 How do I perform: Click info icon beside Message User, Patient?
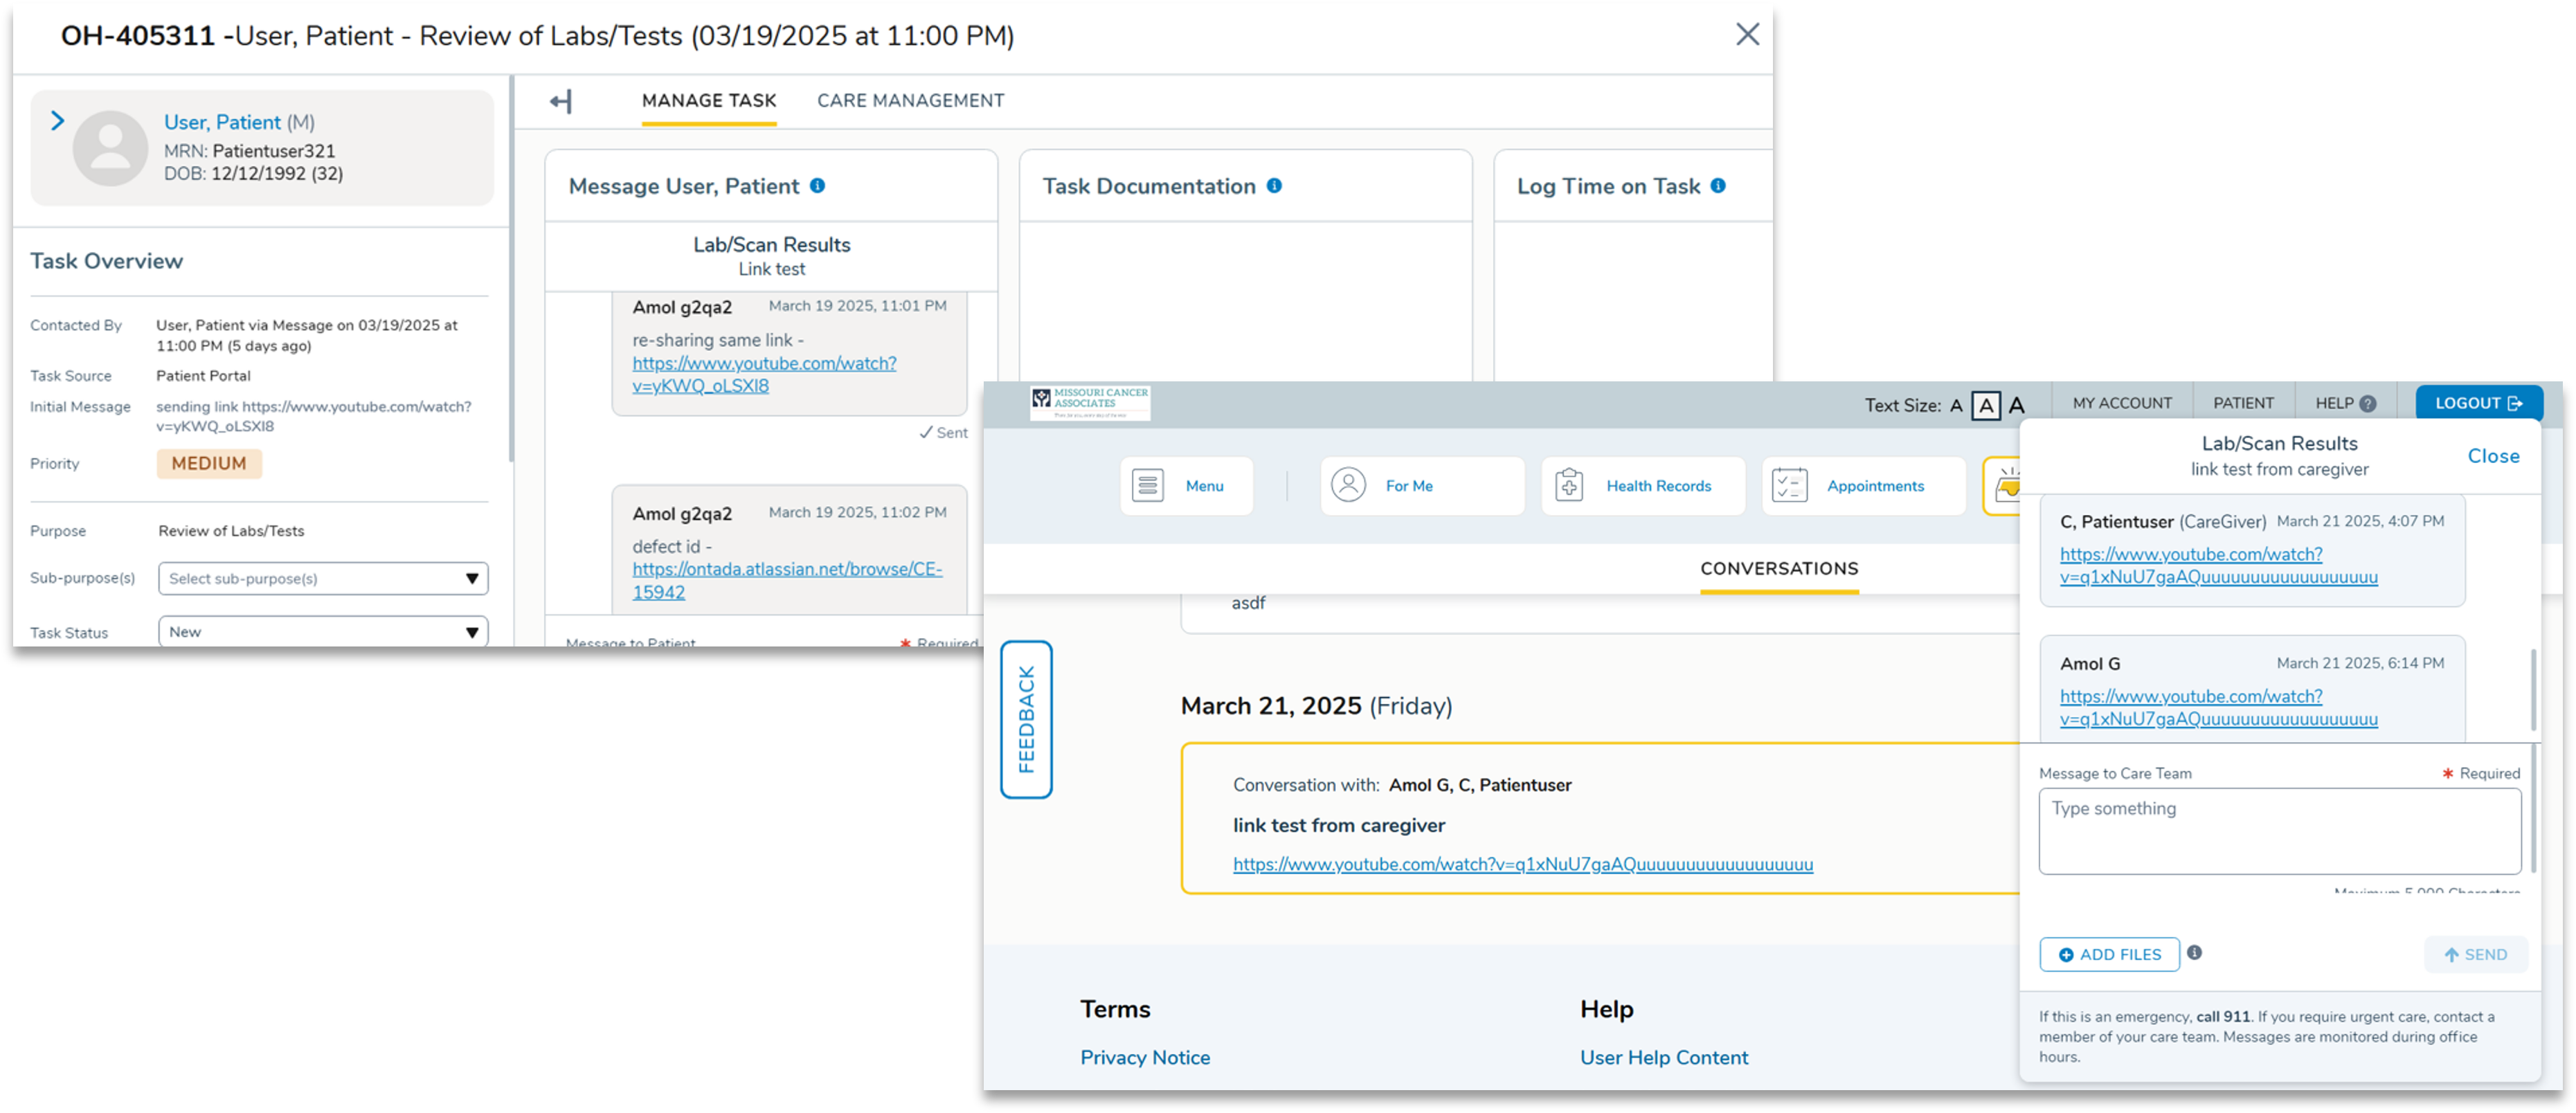coord(817,186)
